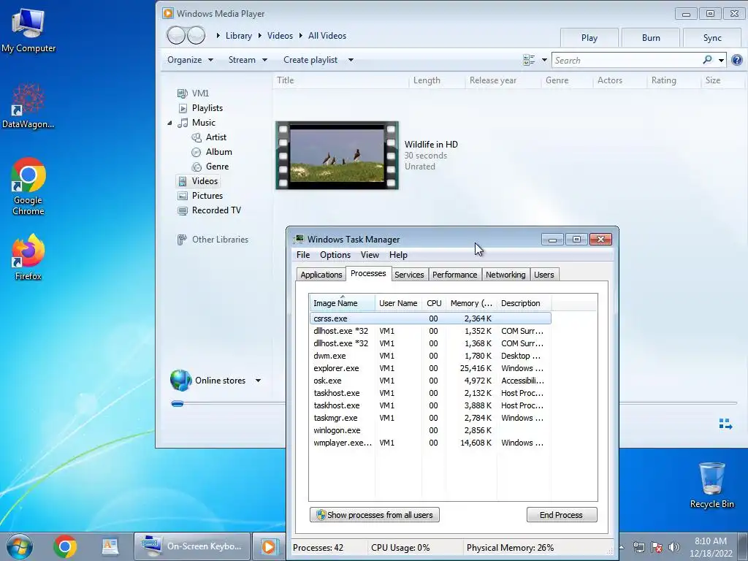Launch Firefox from desktop icon
This screenshot has height=561, width=748.
click(28, 256)
